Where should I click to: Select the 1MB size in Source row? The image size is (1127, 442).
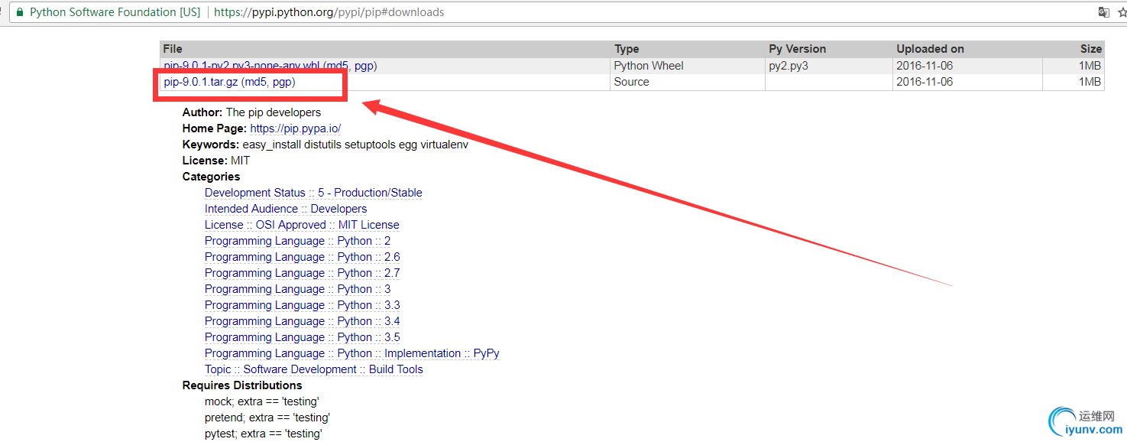click(x=1090, y=82)
